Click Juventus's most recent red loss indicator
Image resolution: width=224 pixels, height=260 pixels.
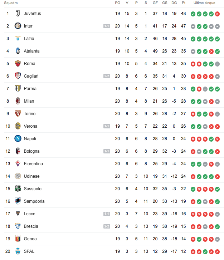pos(217,14)
